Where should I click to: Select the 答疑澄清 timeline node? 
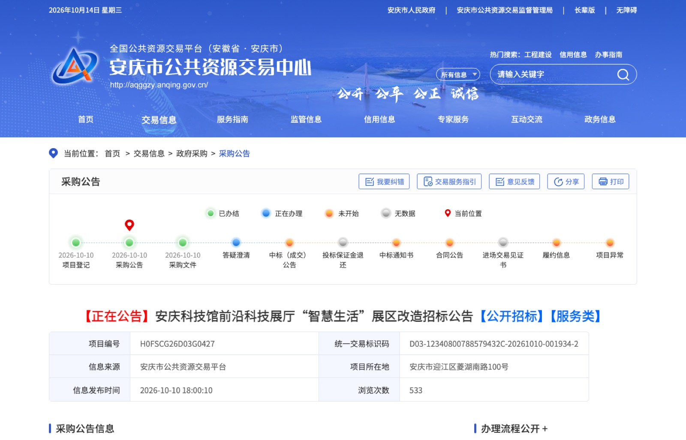click(236, 243)
